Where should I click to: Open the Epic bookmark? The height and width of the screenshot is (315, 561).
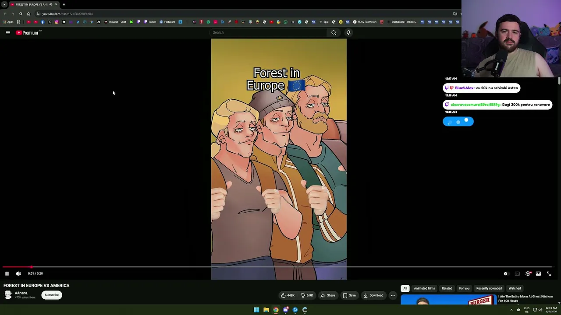tap(324, 22)
